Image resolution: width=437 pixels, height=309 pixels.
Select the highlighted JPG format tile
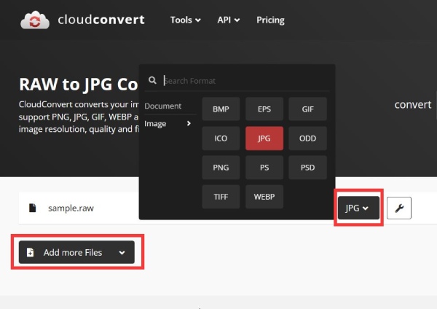point(264,138)
